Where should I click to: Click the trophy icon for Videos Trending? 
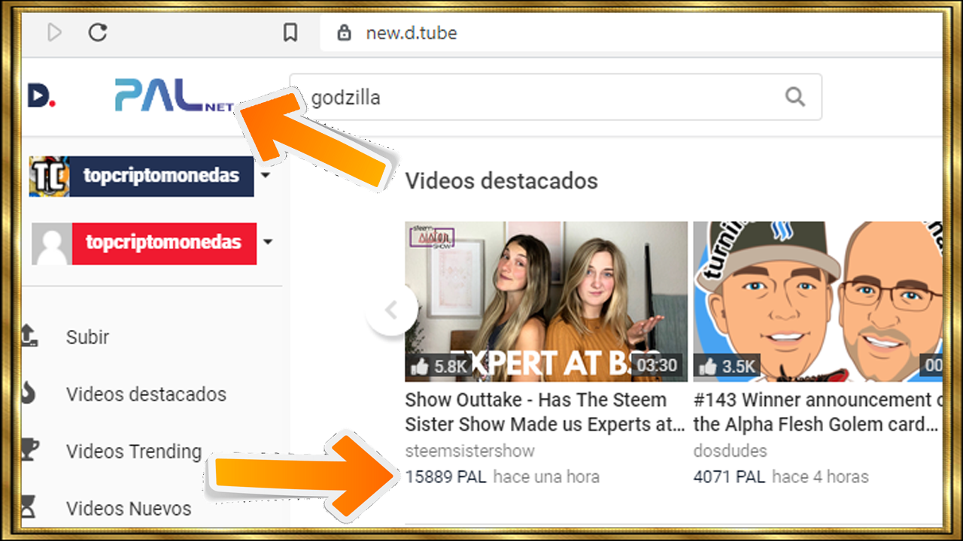[x=29, y=451]
